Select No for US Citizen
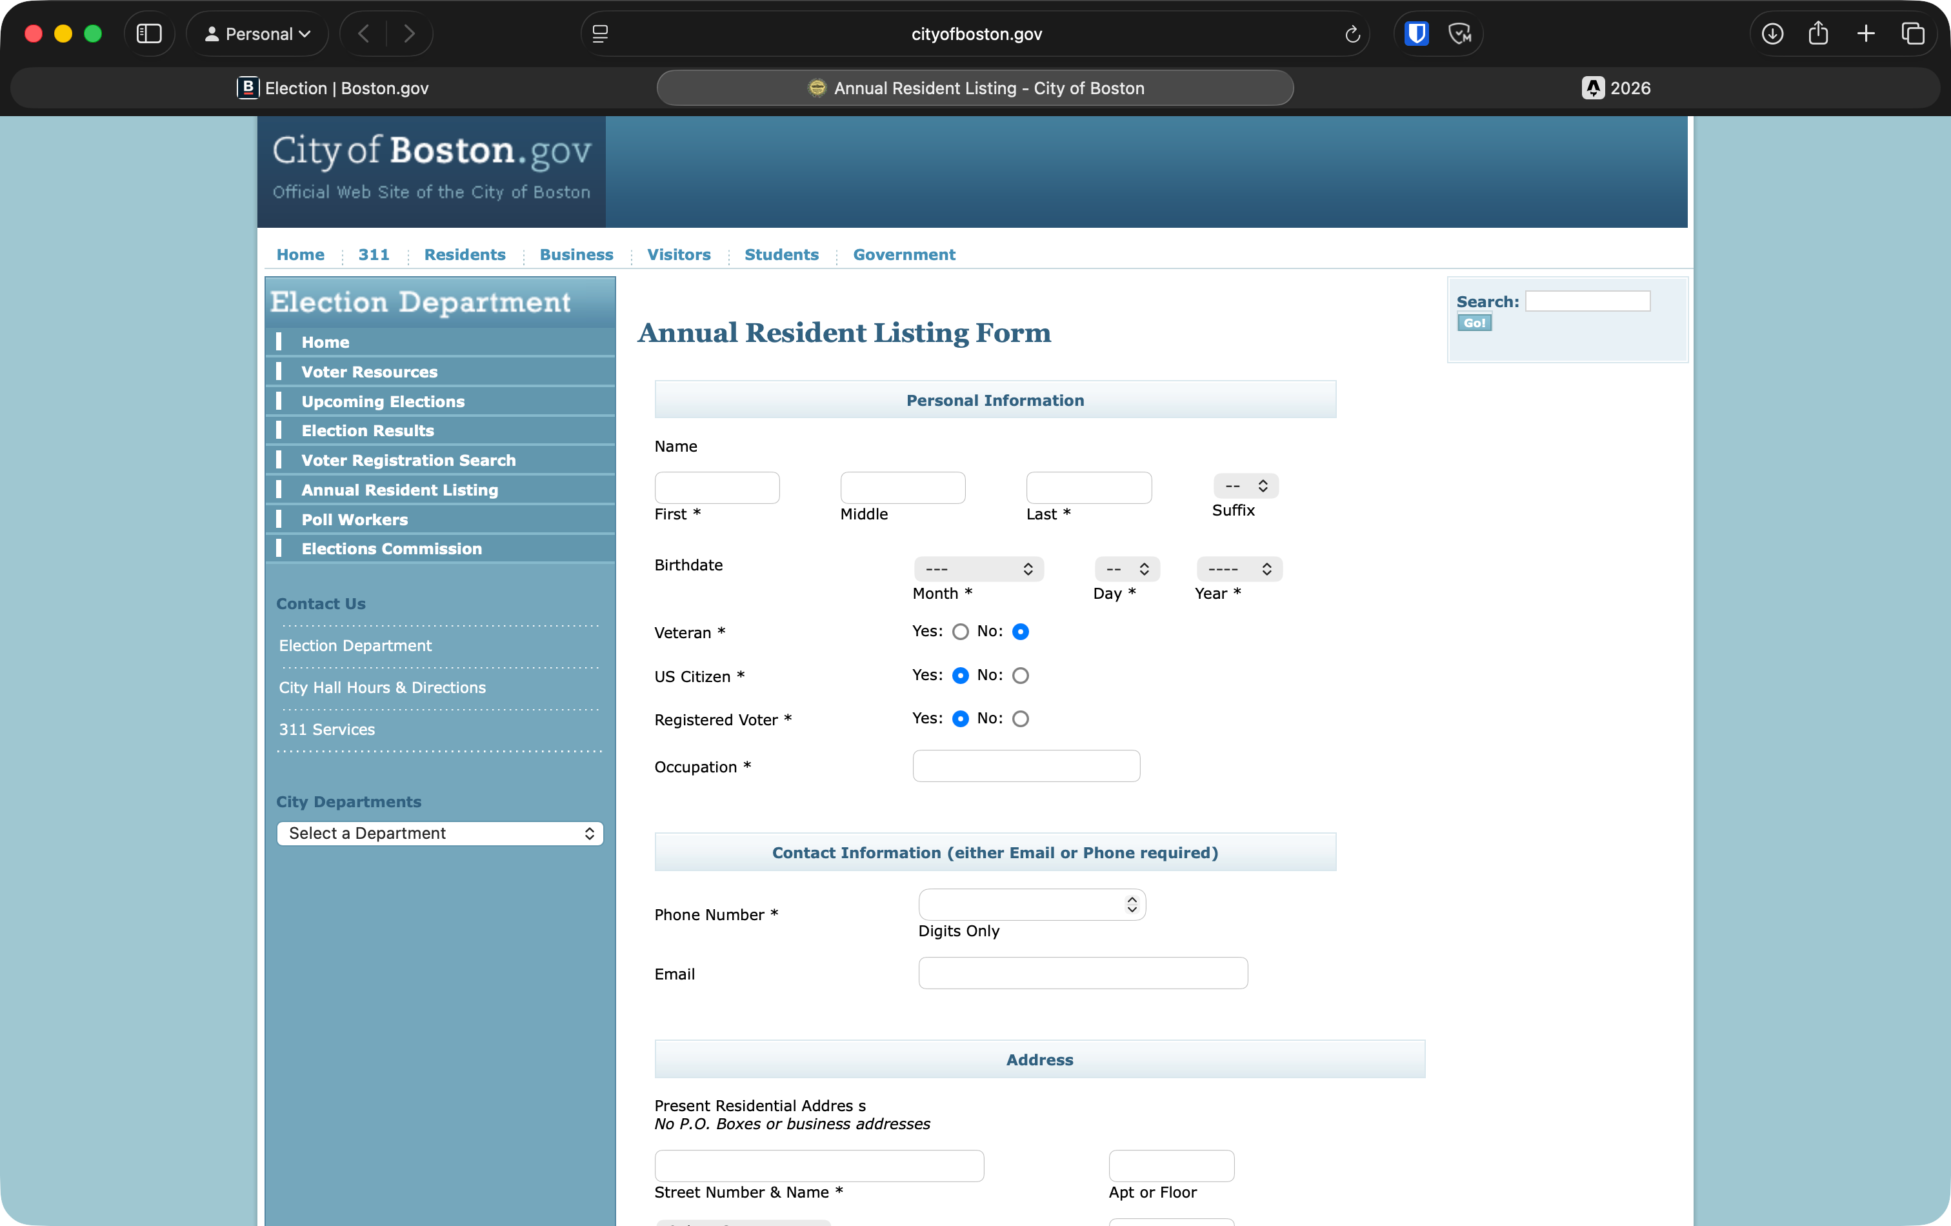The width and height of the screenshot is (1951, 1226). click(x=1021, y=675)
